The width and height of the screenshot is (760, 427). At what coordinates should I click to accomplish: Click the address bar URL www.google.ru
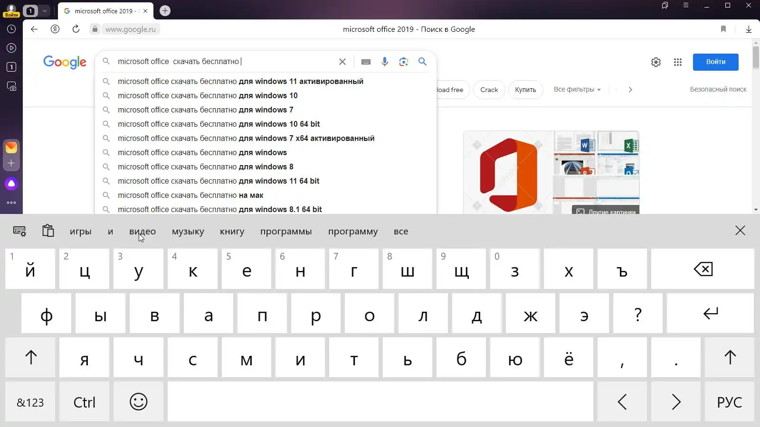point(130,29)
